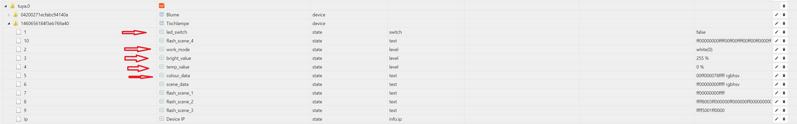
Task: Click the temp_value 0 % cell
Action: 700,67
